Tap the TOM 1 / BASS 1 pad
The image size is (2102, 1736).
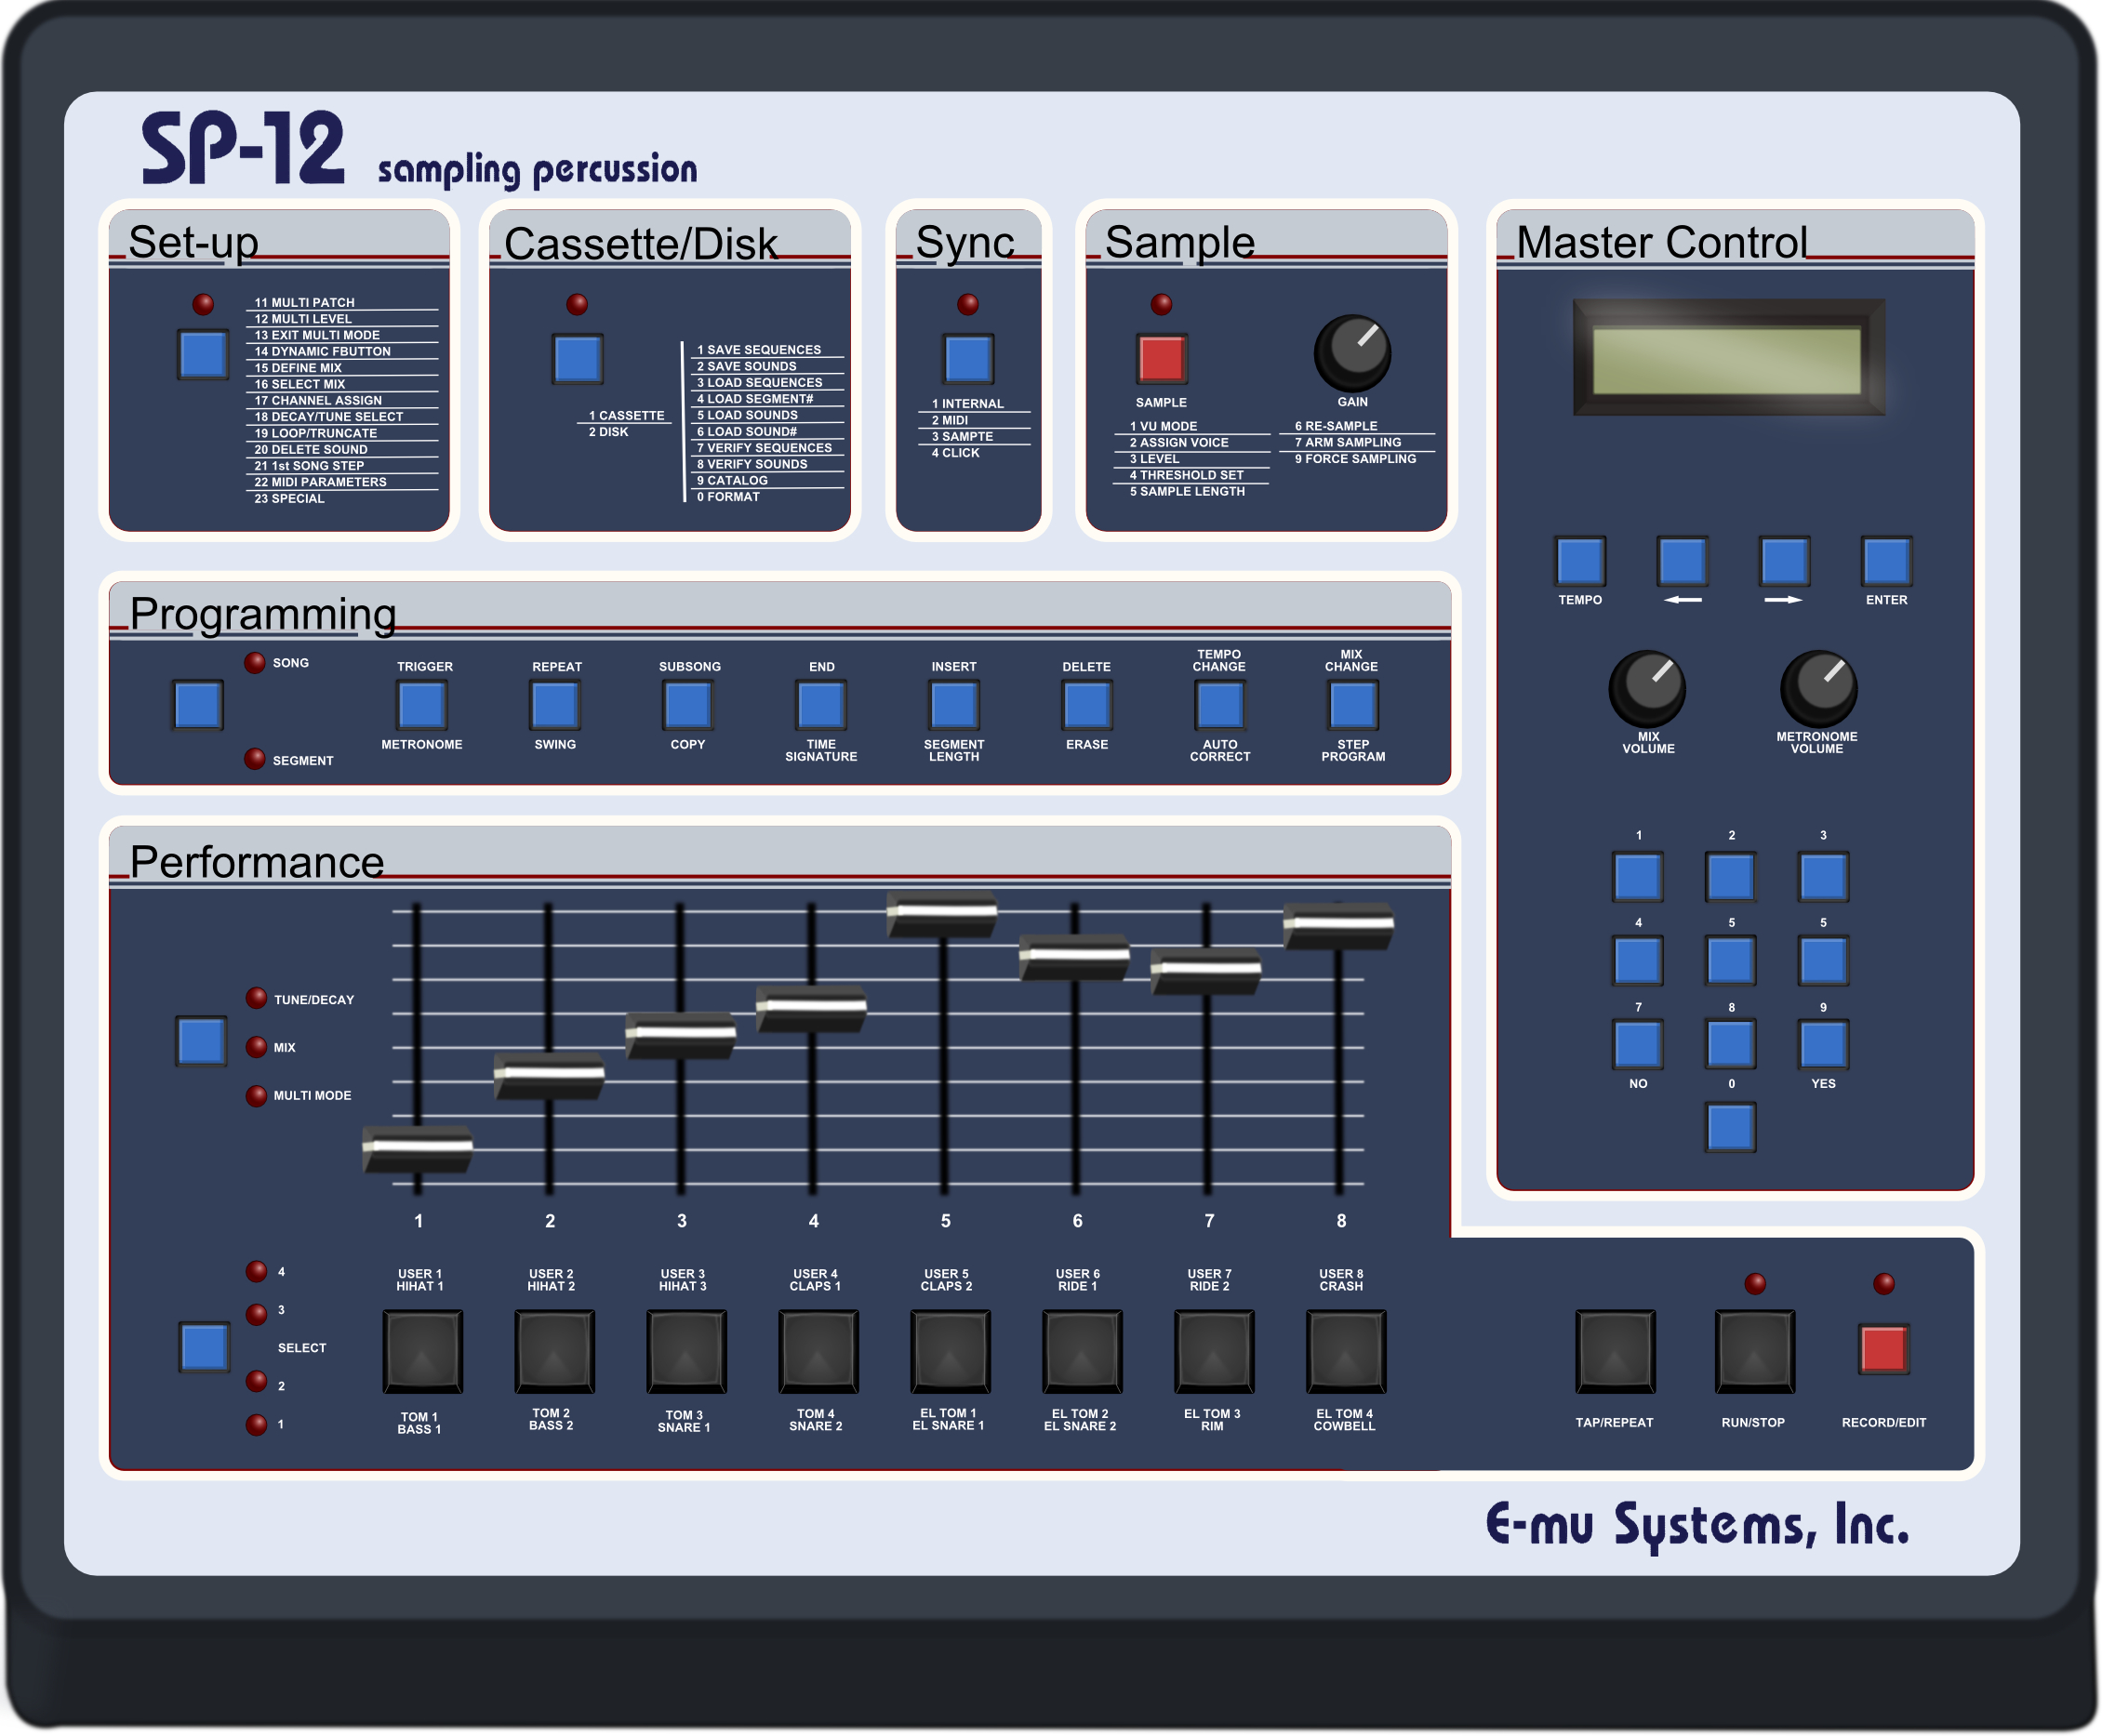click(422, 1352)
